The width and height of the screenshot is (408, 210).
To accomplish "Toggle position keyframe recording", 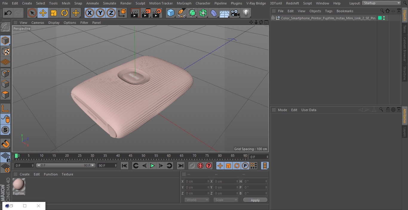I will 220,166.
